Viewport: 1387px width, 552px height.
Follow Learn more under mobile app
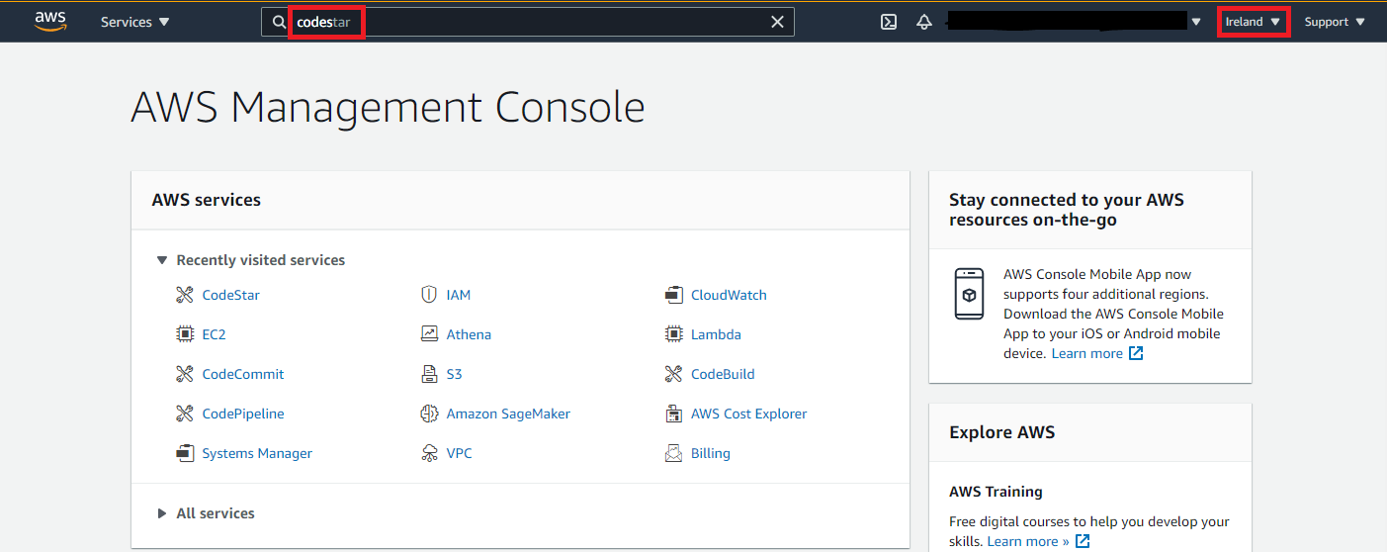click(1087, 353)
